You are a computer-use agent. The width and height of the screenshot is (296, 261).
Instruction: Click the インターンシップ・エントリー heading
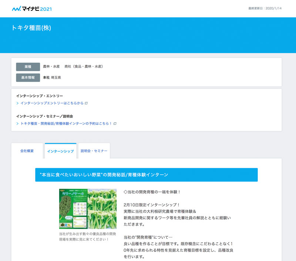40,96
